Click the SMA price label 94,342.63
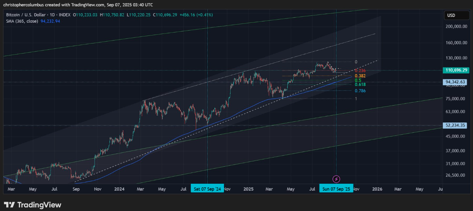Viewport: 473px width, 211px height. click(455, 82)
